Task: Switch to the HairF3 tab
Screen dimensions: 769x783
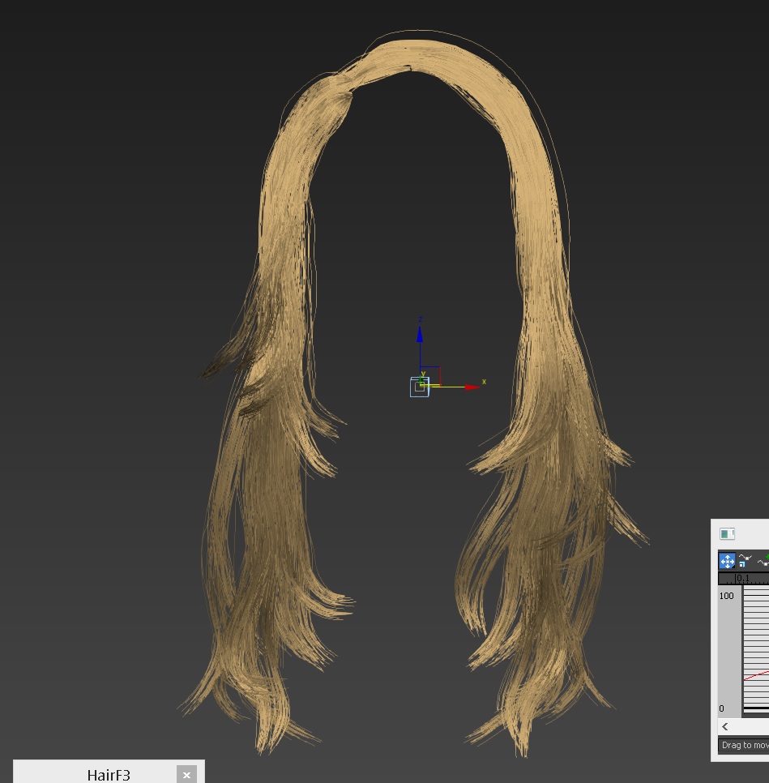Action: [108, 775]
